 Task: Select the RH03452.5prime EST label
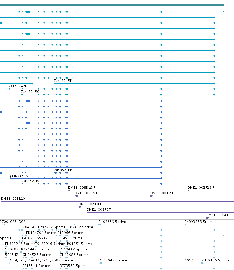79,227
